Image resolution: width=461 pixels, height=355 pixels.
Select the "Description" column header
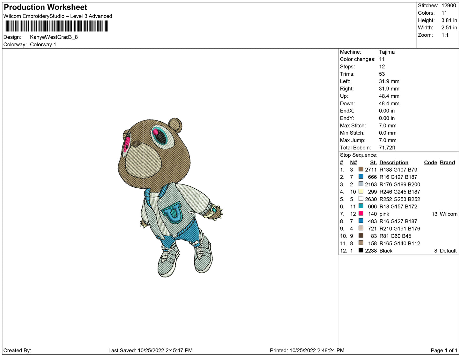(x=394, y=162)
